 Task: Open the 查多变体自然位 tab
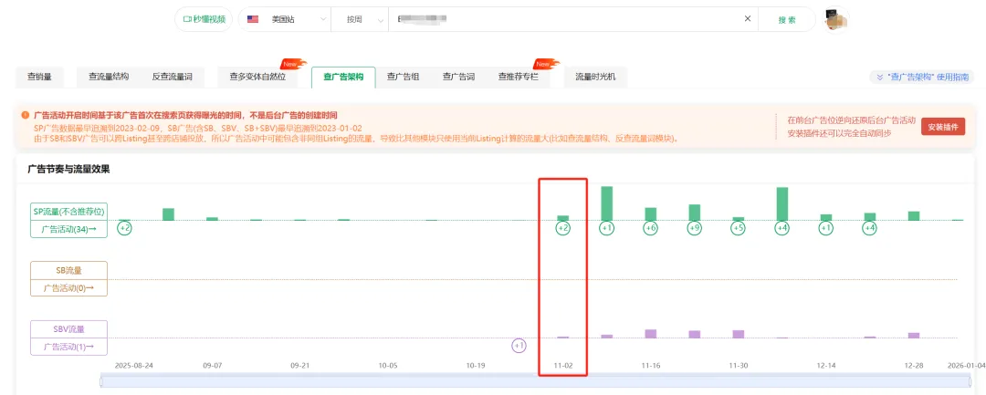click(257, 78)
